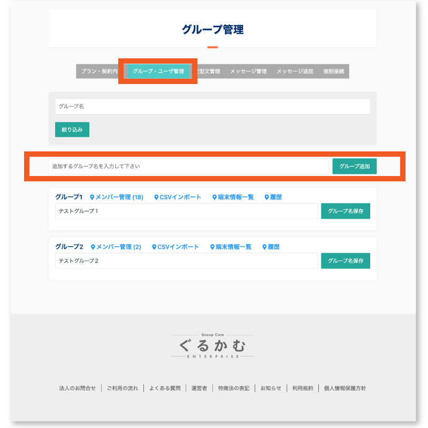Select the 強制接続 tab

click(334, 71)
